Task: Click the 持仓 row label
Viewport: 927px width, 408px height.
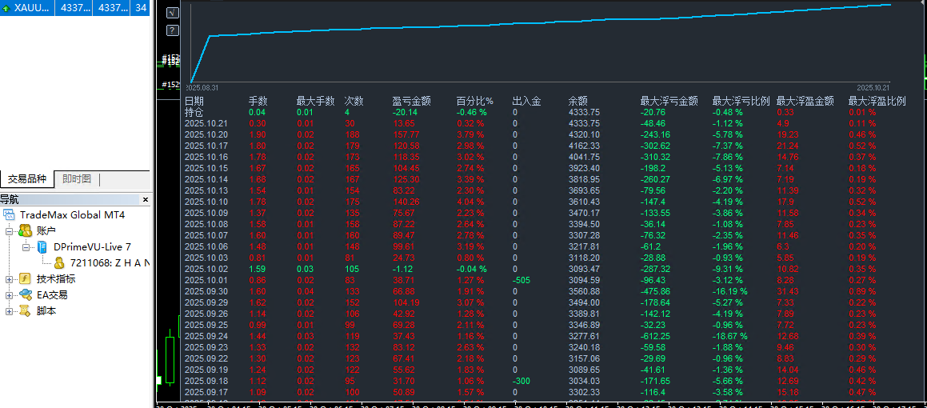Action: tap(194, 112)
